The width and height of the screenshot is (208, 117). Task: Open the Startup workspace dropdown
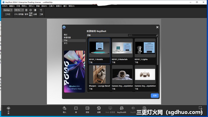8,10
